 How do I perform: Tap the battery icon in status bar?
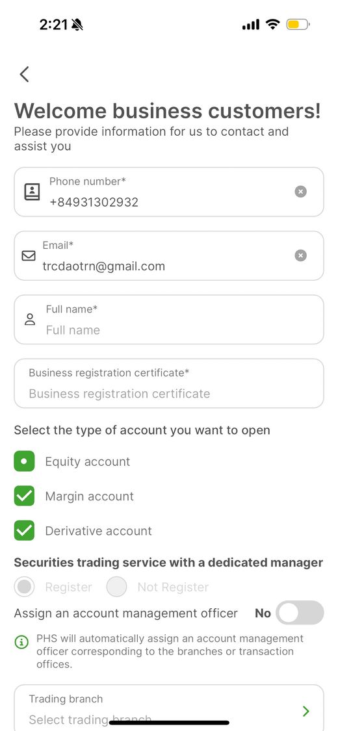[x=298, y=24]
